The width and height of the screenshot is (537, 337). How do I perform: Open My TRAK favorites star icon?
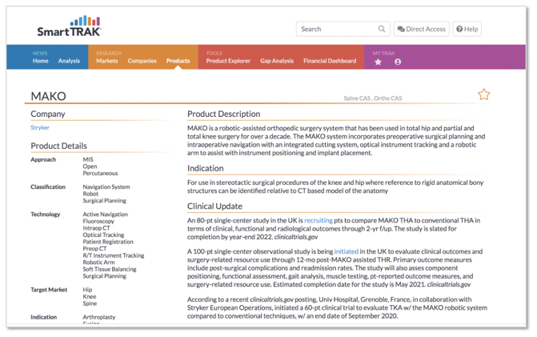tap(378, 62)
